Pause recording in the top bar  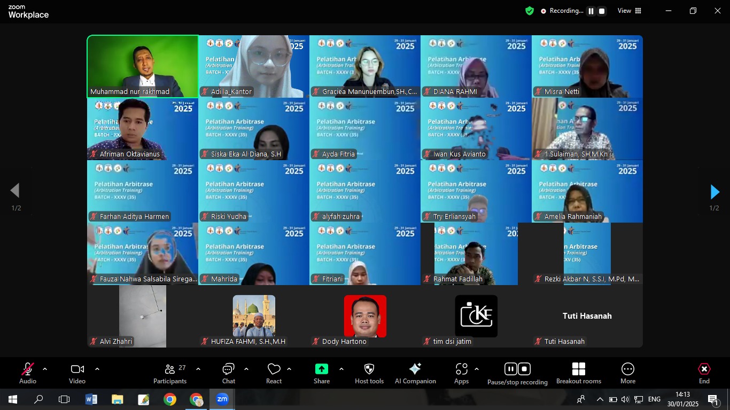(x=591, y=11)
